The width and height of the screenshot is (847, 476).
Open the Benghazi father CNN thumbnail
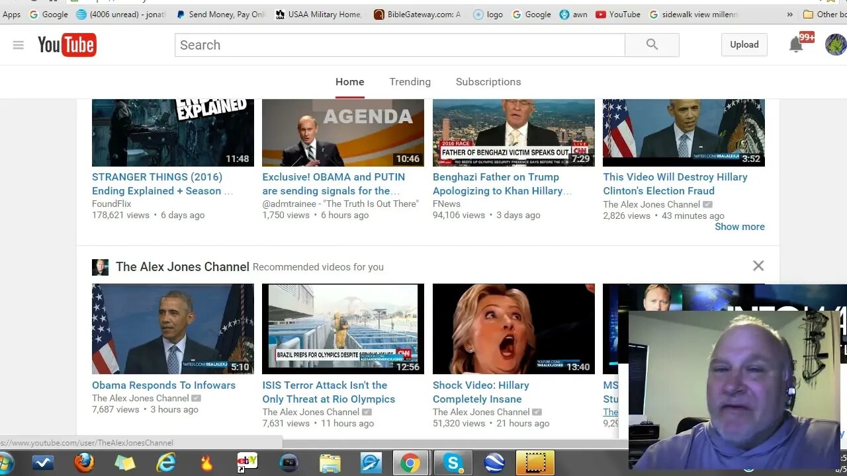(513, 132)
